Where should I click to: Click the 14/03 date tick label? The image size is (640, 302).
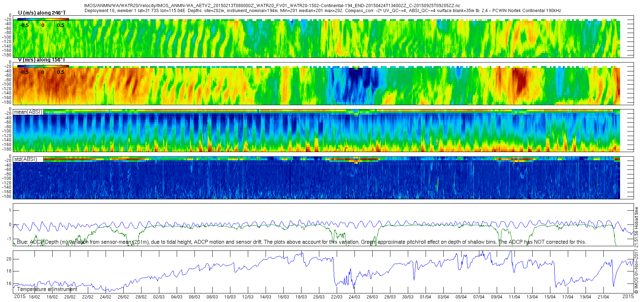pos(266,297)
